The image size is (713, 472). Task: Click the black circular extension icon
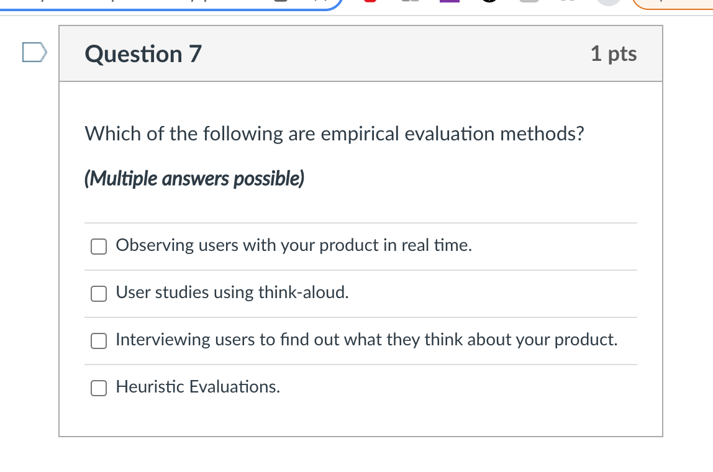click(488, 2)
